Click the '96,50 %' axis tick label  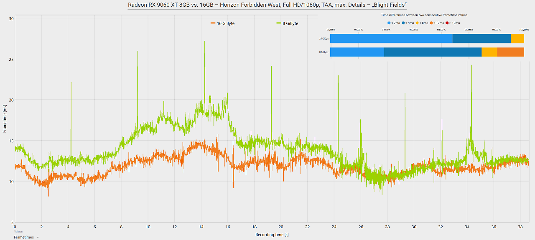point(330,30)
